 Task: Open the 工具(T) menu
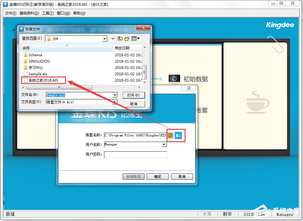(x=48, y=13)
